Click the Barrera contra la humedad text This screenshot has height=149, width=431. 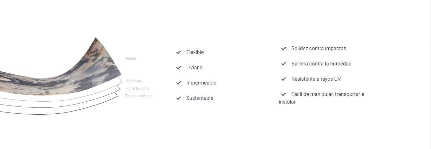[x=321, y=64]
